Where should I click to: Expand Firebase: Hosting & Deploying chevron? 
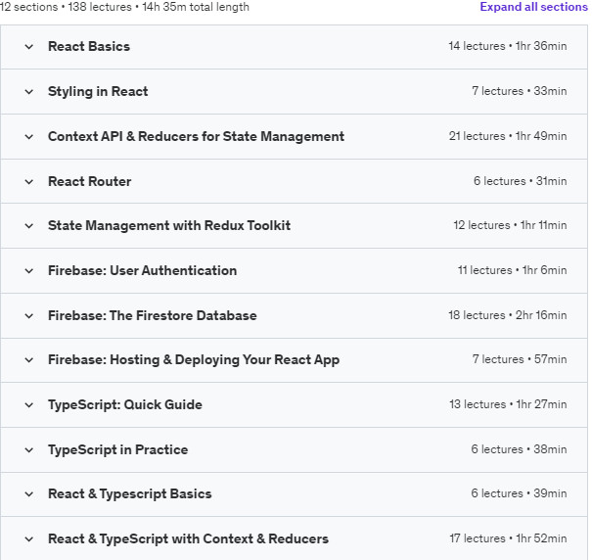pos(29,360)
